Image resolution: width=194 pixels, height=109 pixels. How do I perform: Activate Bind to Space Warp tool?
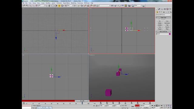click(x=36, y=6)
